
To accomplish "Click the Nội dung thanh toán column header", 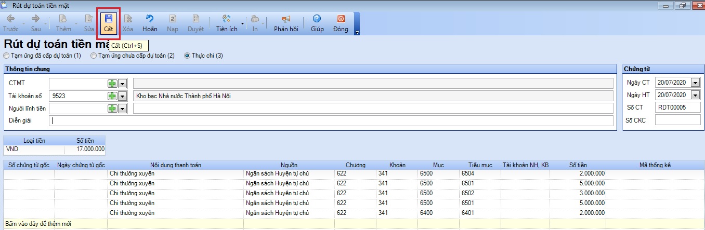I will 176,165.
